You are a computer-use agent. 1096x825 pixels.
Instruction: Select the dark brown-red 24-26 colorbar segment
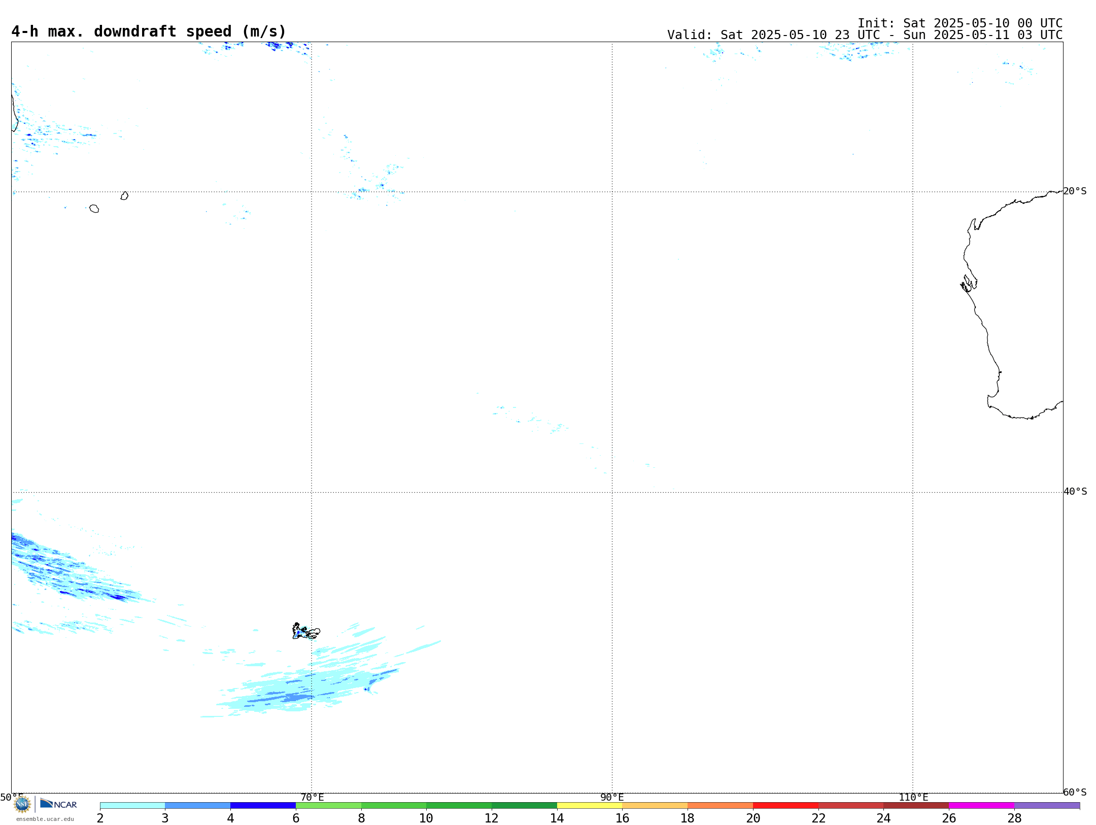click(x=916, y=805)
